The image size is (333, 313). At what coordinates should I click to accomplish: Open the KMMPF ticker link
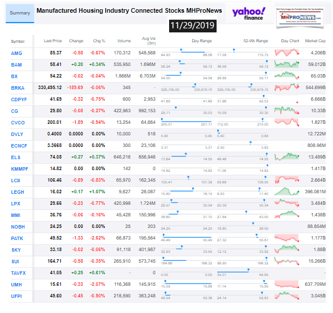20,169
